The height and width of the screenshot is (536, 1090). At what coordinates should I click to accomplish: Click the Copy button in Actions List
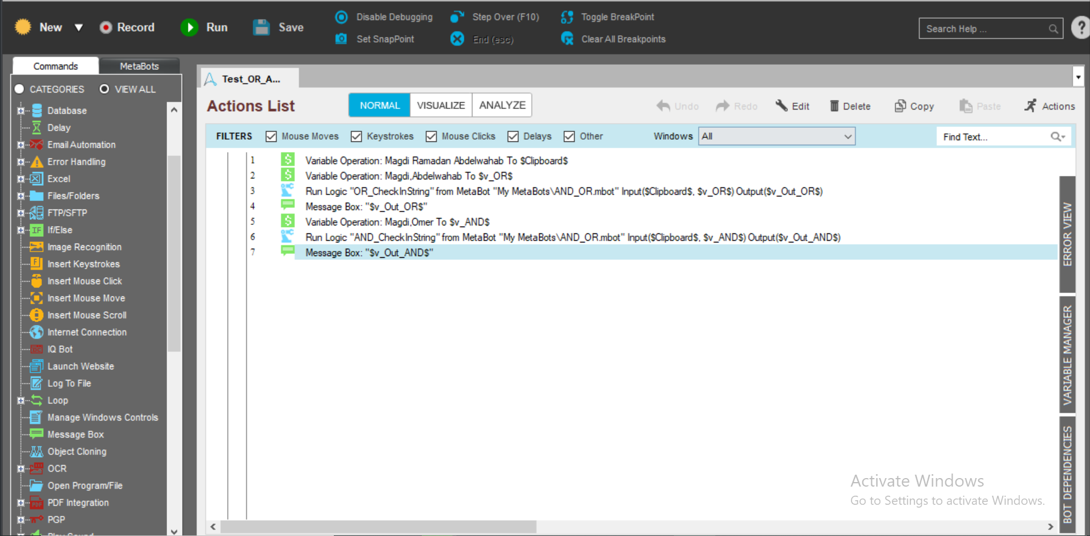click(914, 106)
